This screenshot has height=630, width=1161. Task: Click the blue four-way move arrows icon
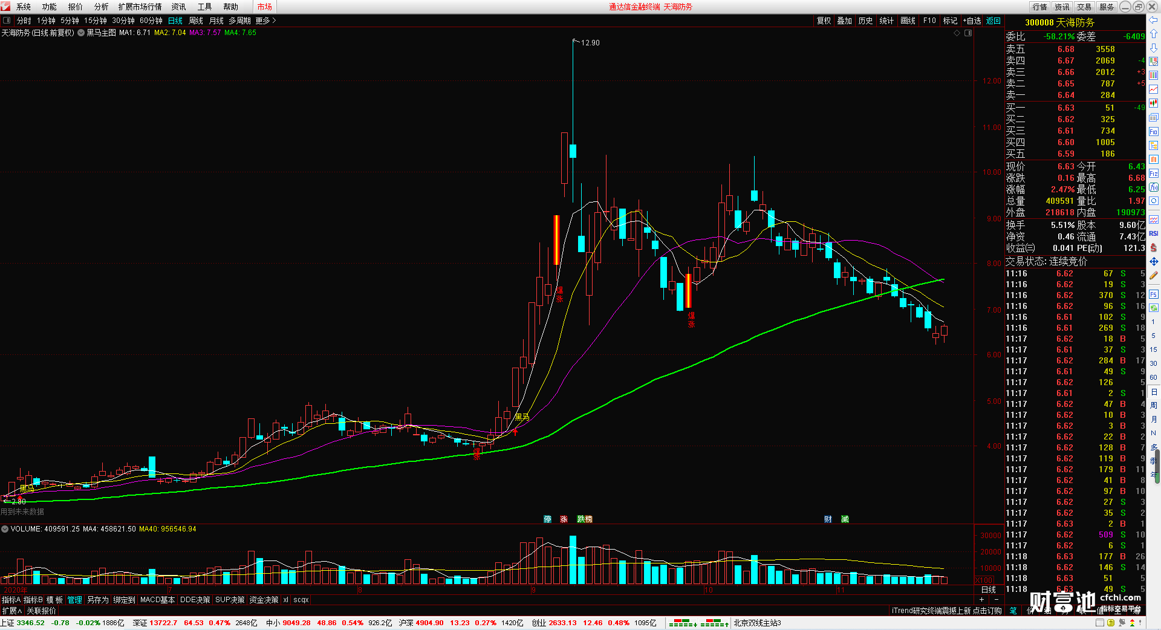coord(1153,261)
